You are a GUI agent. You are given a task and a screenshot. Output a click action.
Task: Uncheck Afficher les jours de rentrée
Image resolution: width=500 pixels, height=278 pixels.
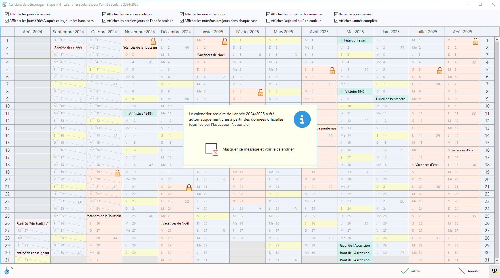coord(7,14)
